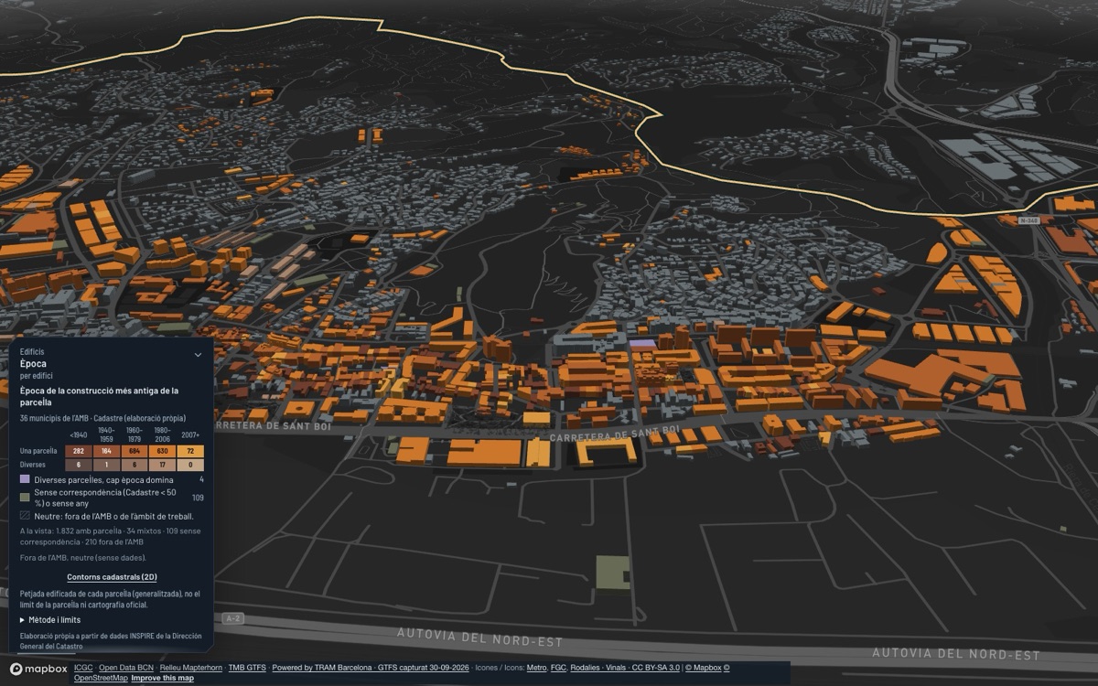Image resolution: width=1098 pixels, height=686 pixels.
Task: Click the 'Època' legend title
Action: click(x=33, y=363)
